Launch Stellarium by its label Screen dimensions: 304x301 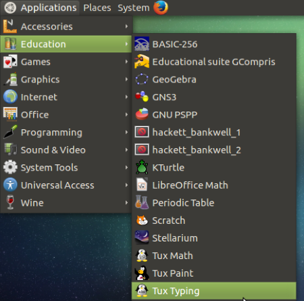click(x=175, y=238)
